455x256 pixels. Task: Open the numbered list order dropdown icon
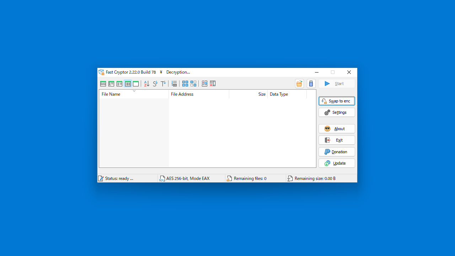pyautogui.click(x=174, y=84)
